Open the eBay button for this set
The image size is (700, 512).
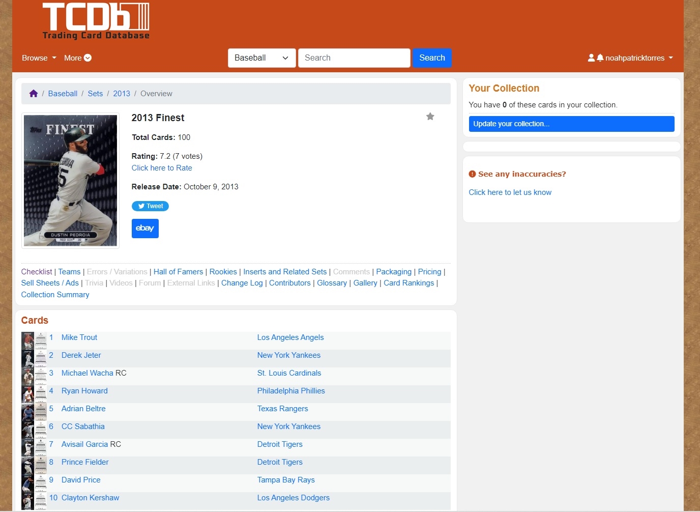click(145, 229)
